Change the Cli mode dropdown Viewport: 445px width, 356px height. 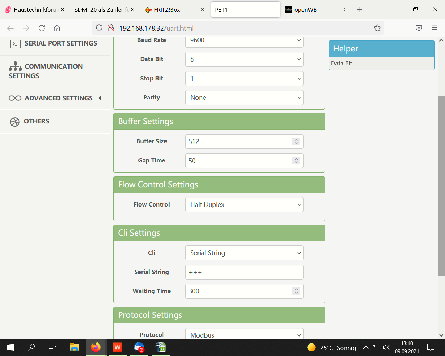[x=244, y=253]
